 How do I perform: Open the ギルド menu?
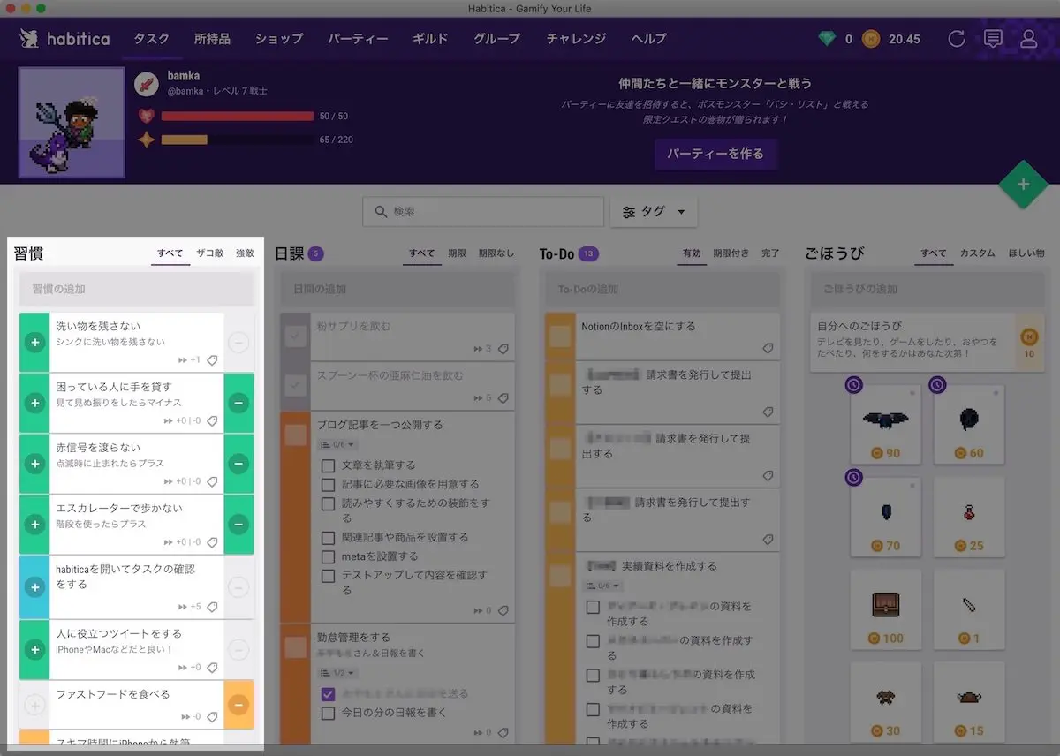click(431, 39)
